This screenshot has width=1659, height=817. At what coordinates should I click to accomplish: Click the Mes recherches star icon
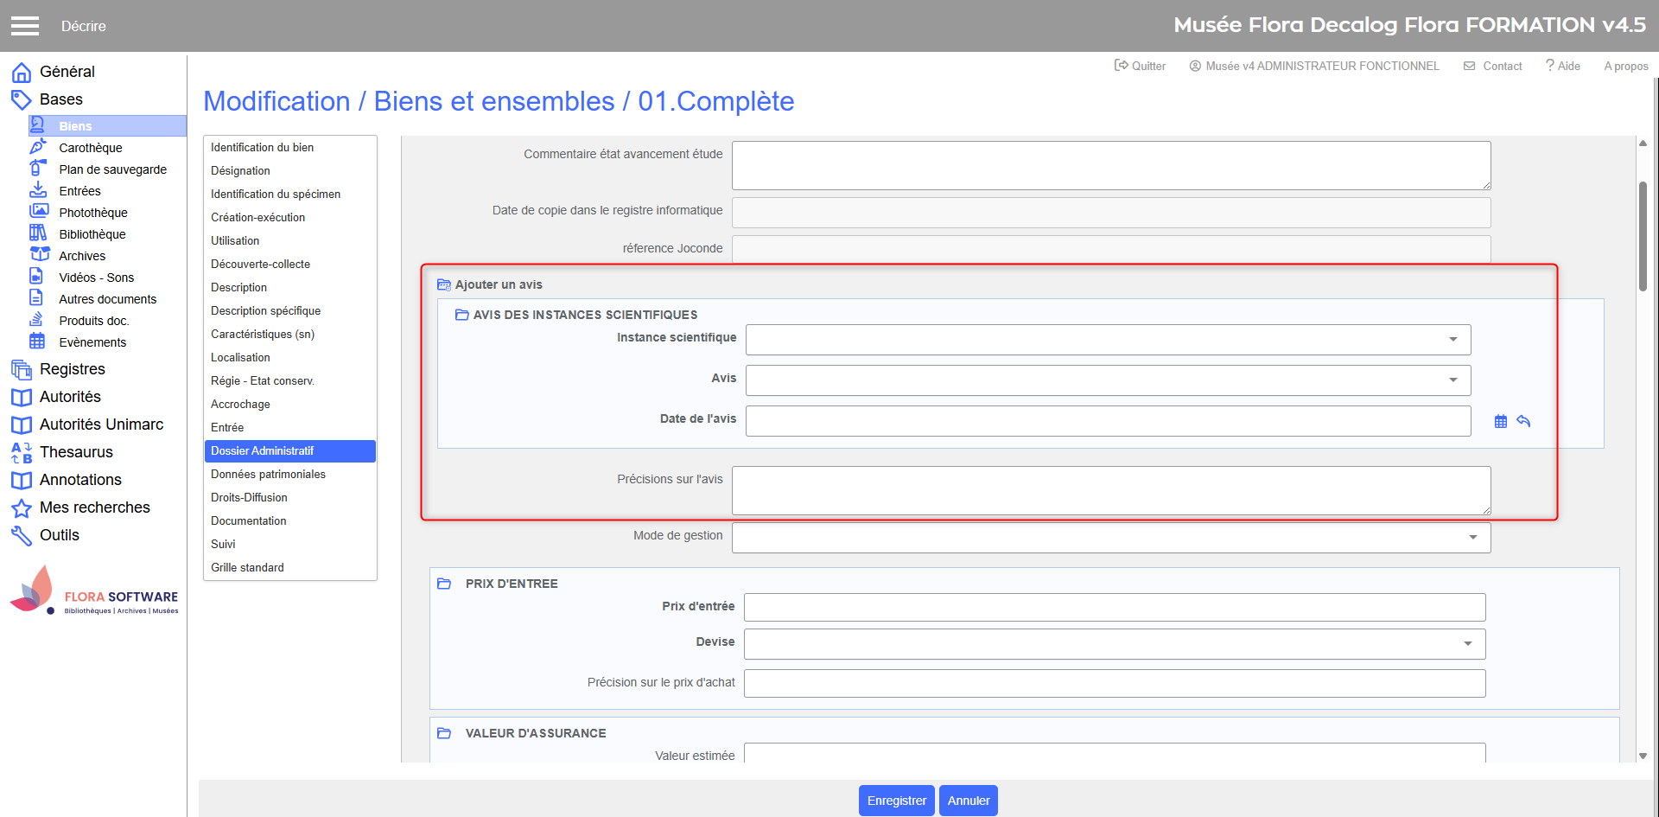coord(22,508)
